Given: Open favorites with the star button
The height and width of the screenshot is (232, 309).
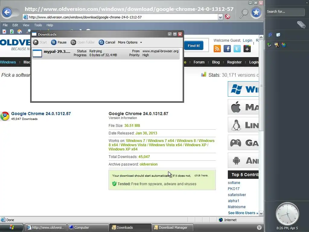Looking at the screenshot, I should 256,13.
